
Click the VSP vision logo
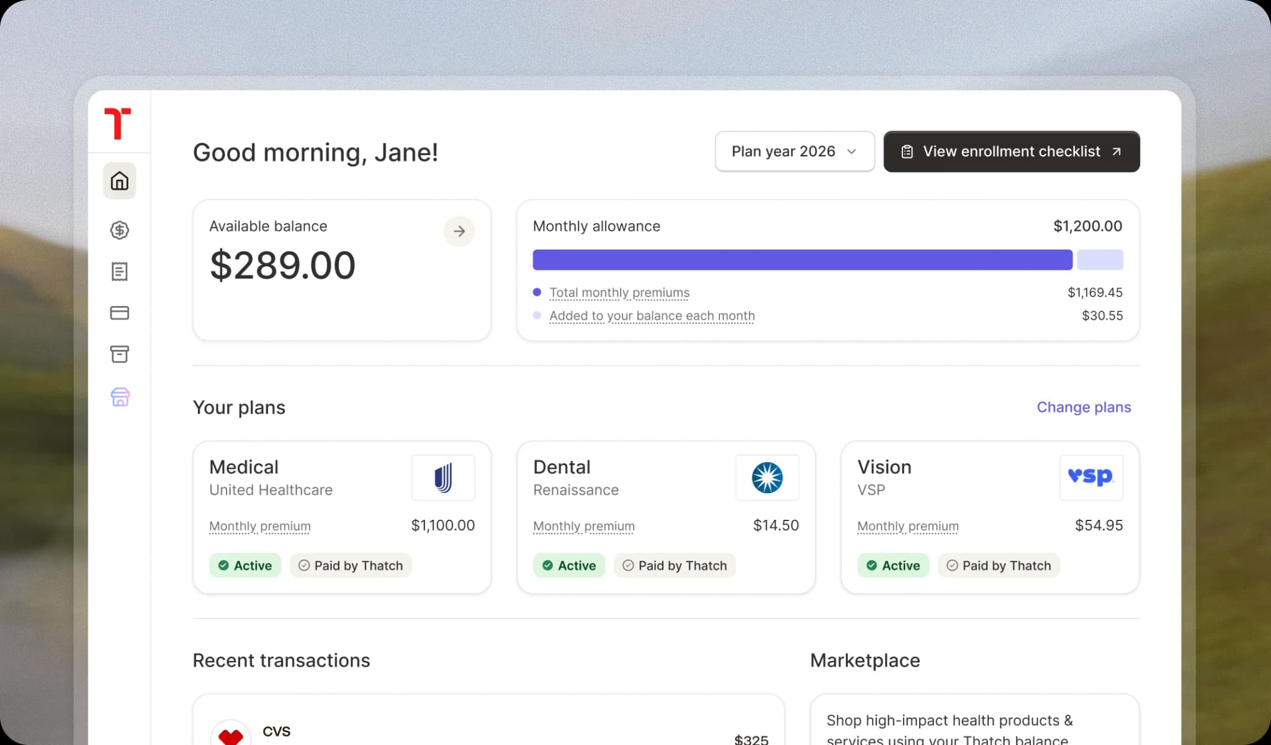click(x=1091, y=478)
